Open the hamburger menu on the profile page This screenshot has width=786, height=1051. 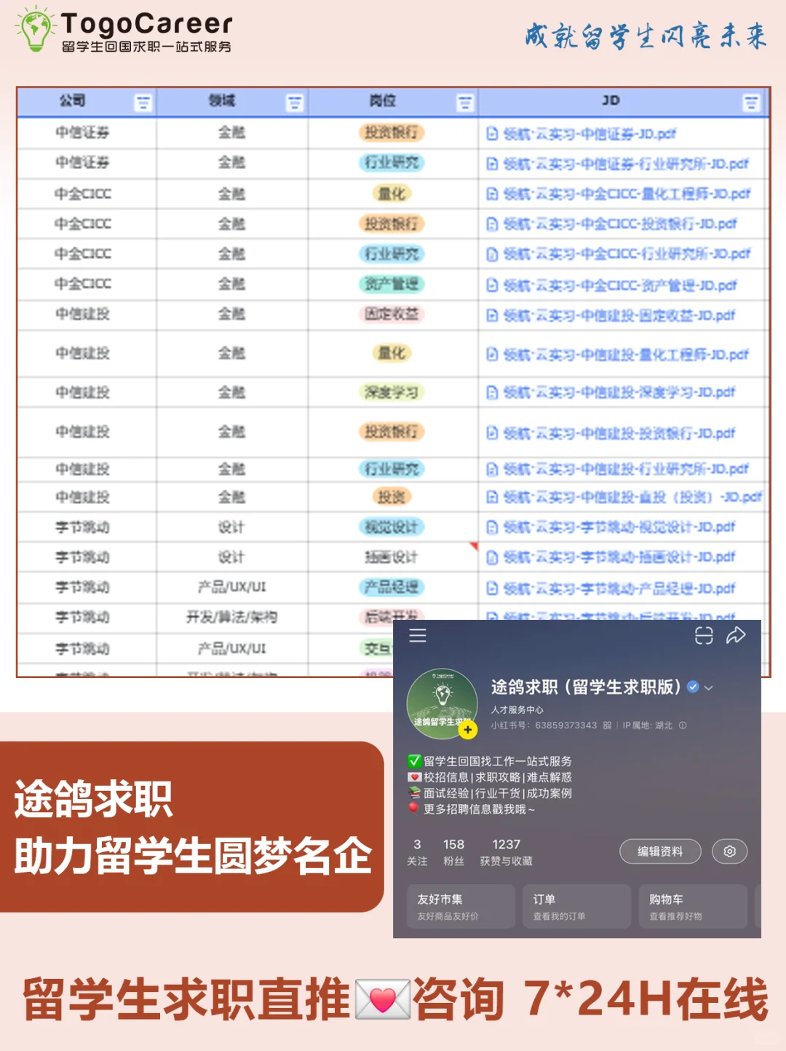(x=418, y=635)
